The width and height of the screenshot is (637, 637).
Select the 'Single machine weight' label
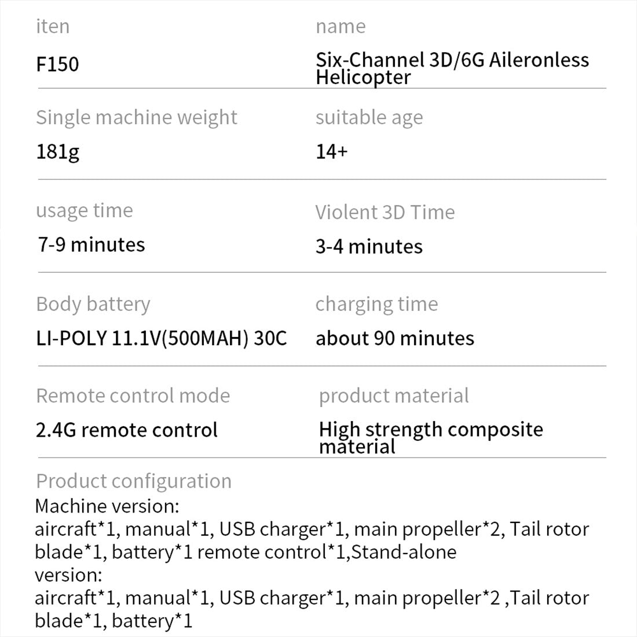137,118
